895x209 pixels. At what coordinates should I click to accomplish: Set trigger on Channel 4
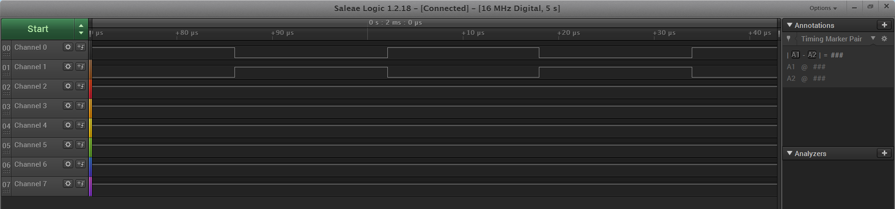coord(81,125)
